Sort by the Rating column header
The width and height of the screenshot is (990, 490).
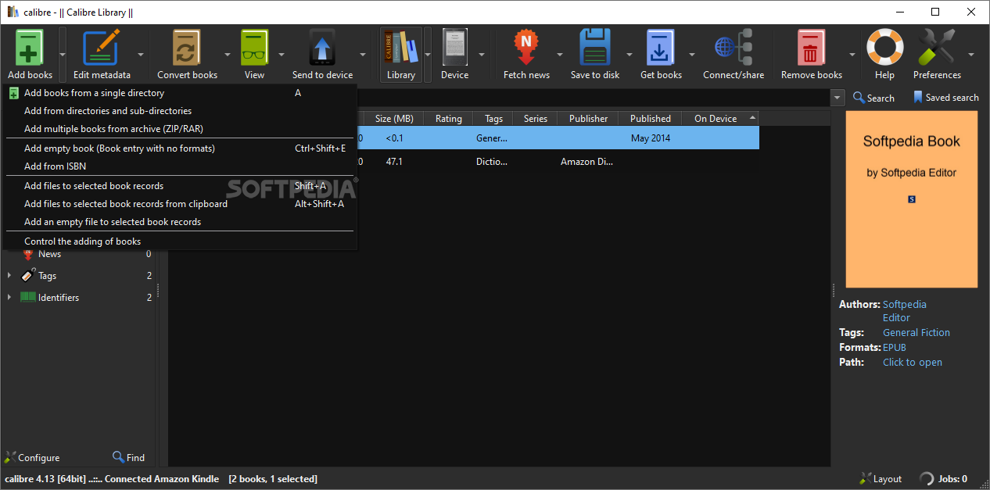448,119
